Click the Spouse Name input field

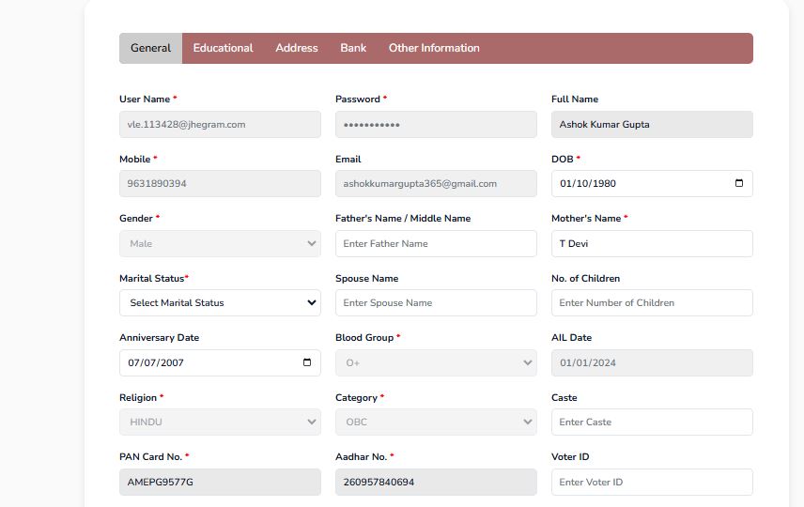(436, 303)
